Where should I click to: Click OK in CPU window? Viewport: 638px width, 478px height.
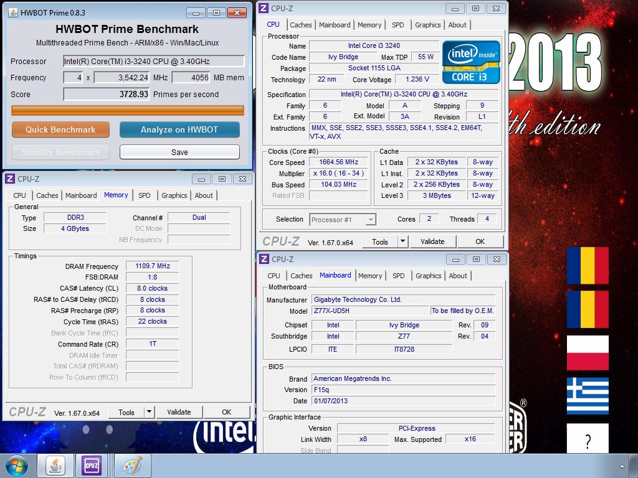click(480, 241)
